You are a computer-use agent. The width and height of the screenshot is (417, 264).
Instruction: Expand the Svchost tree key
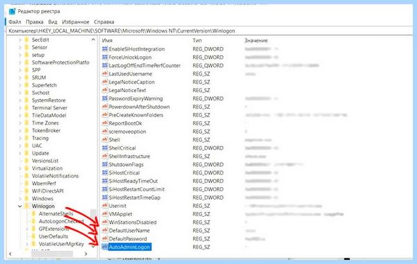pyautogui.click(x=20, y=93)
